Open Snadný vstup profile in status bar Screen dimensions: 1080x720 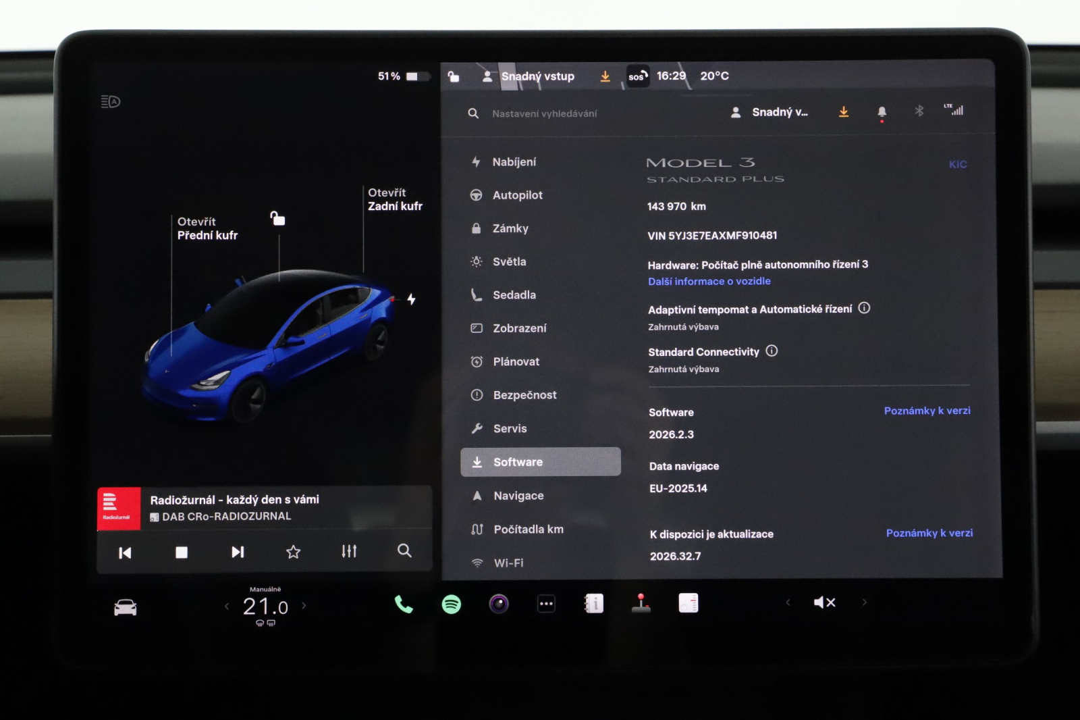(529, 76)
